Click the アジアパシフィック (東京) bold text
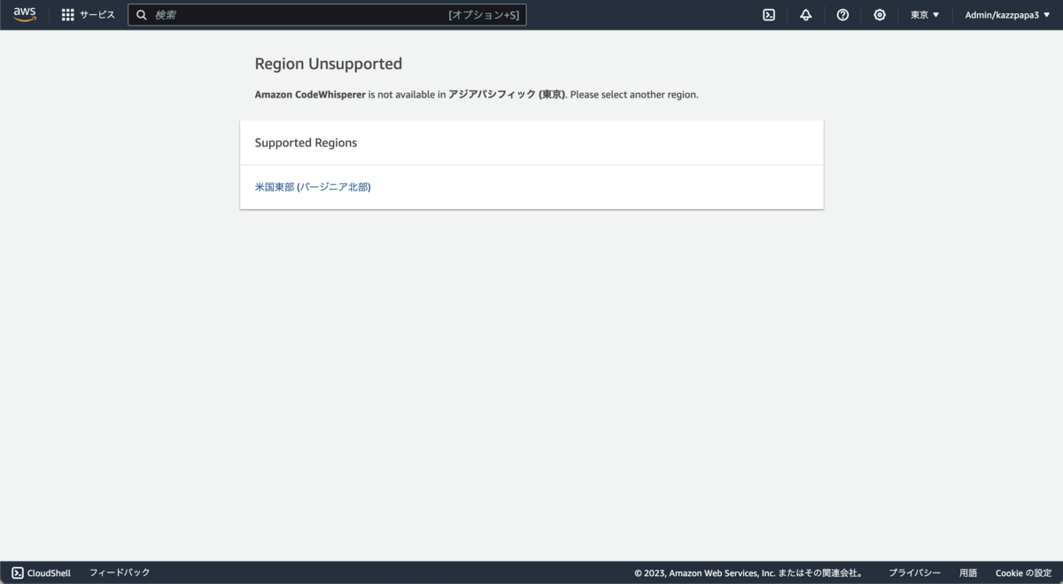This screenshot has height=584, width=1063. click(x=508, y=94)
